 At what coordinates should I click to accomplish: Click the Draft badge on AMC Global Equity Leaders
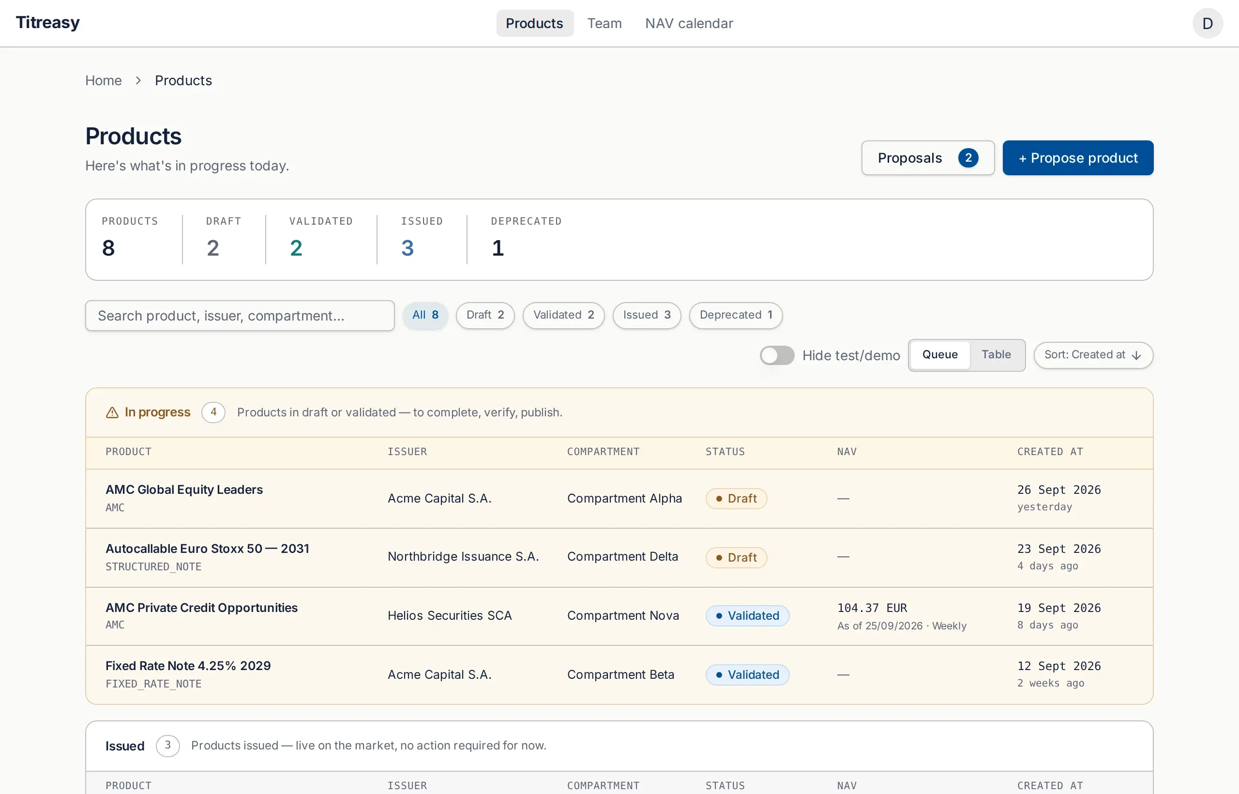click(736, 499)
